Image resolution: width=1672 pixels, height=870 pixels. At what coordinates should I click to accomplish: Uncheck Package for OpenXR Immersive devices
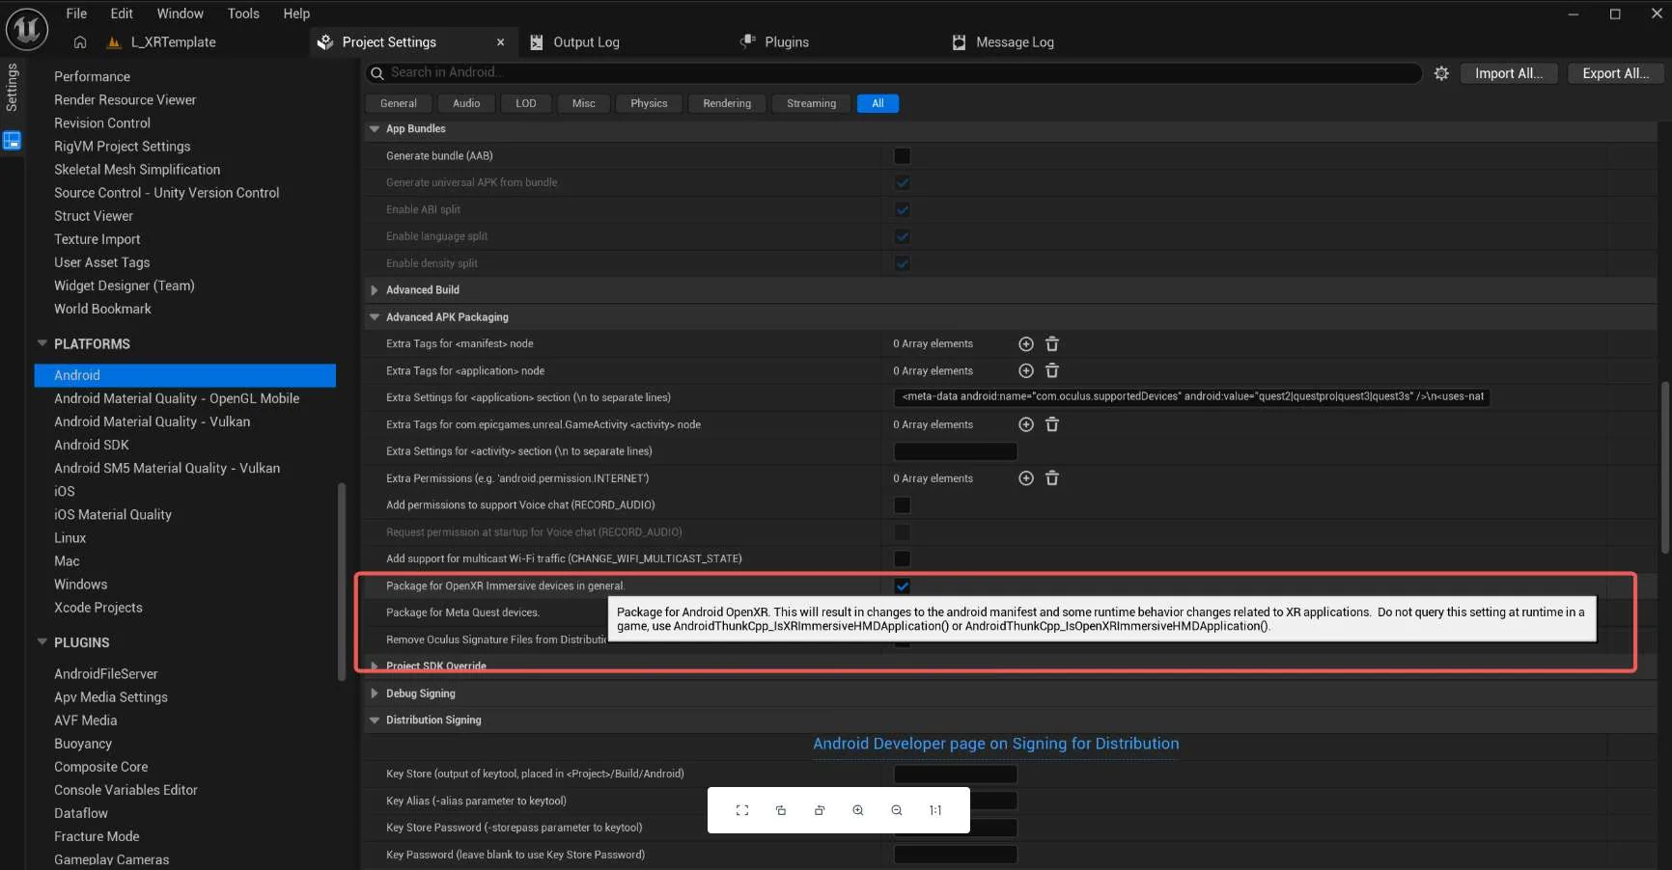[903, 586]
